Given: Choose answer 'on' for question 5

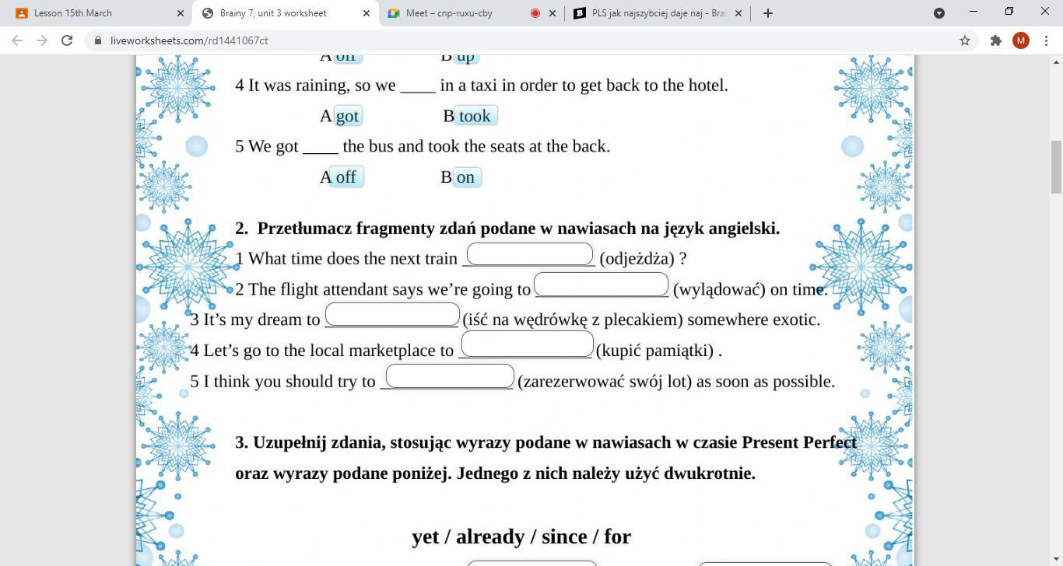Looking at the screenshot, I should coord(466,176).
